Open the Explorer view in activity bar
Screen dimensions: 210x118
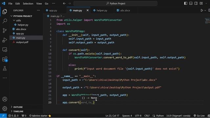tap(5, 12)
